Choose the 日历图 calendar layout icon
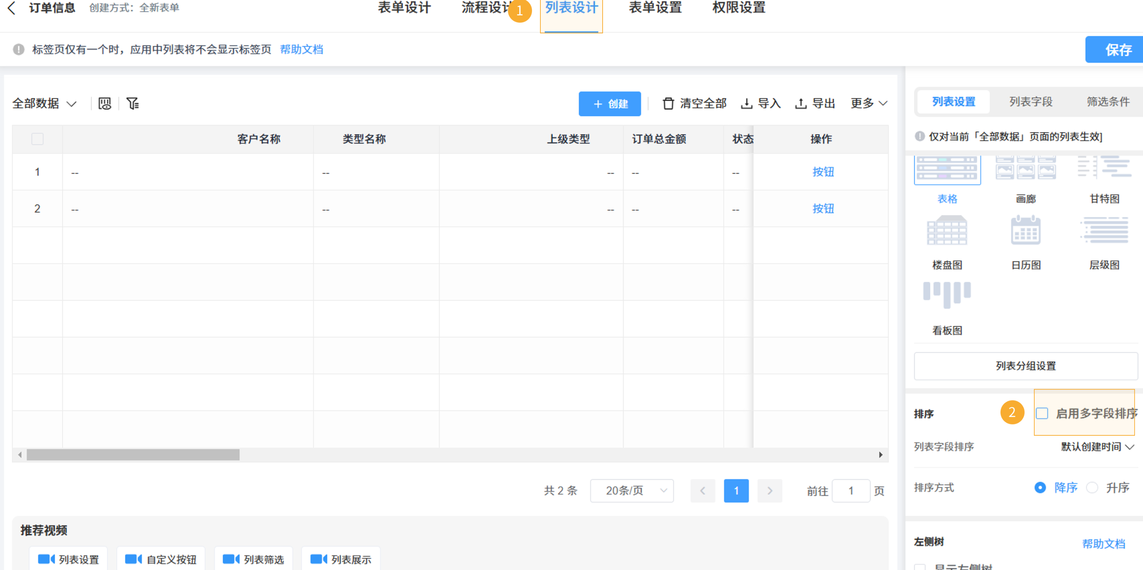This screenshot has width=1143, height=570. [x=1026, y=231]
